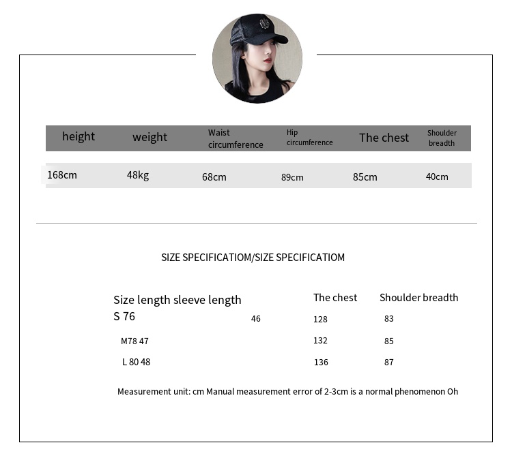This screenshot has width=512, height=460.
Task: Click the Waist circumference header
Action: pos(236,138)
